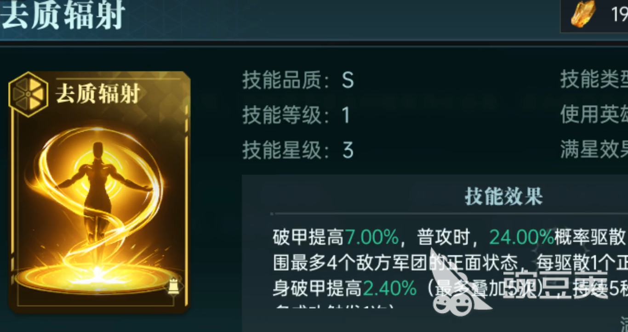
Task: Open the 满星效果 label on the right
Action: point(594,150)
